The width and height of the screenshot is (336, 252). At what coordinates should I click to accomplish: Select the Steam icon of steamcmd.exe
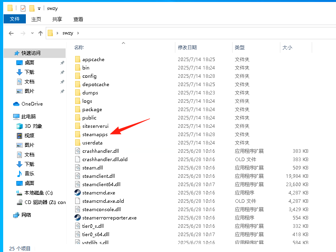click(x=78, y=192)
